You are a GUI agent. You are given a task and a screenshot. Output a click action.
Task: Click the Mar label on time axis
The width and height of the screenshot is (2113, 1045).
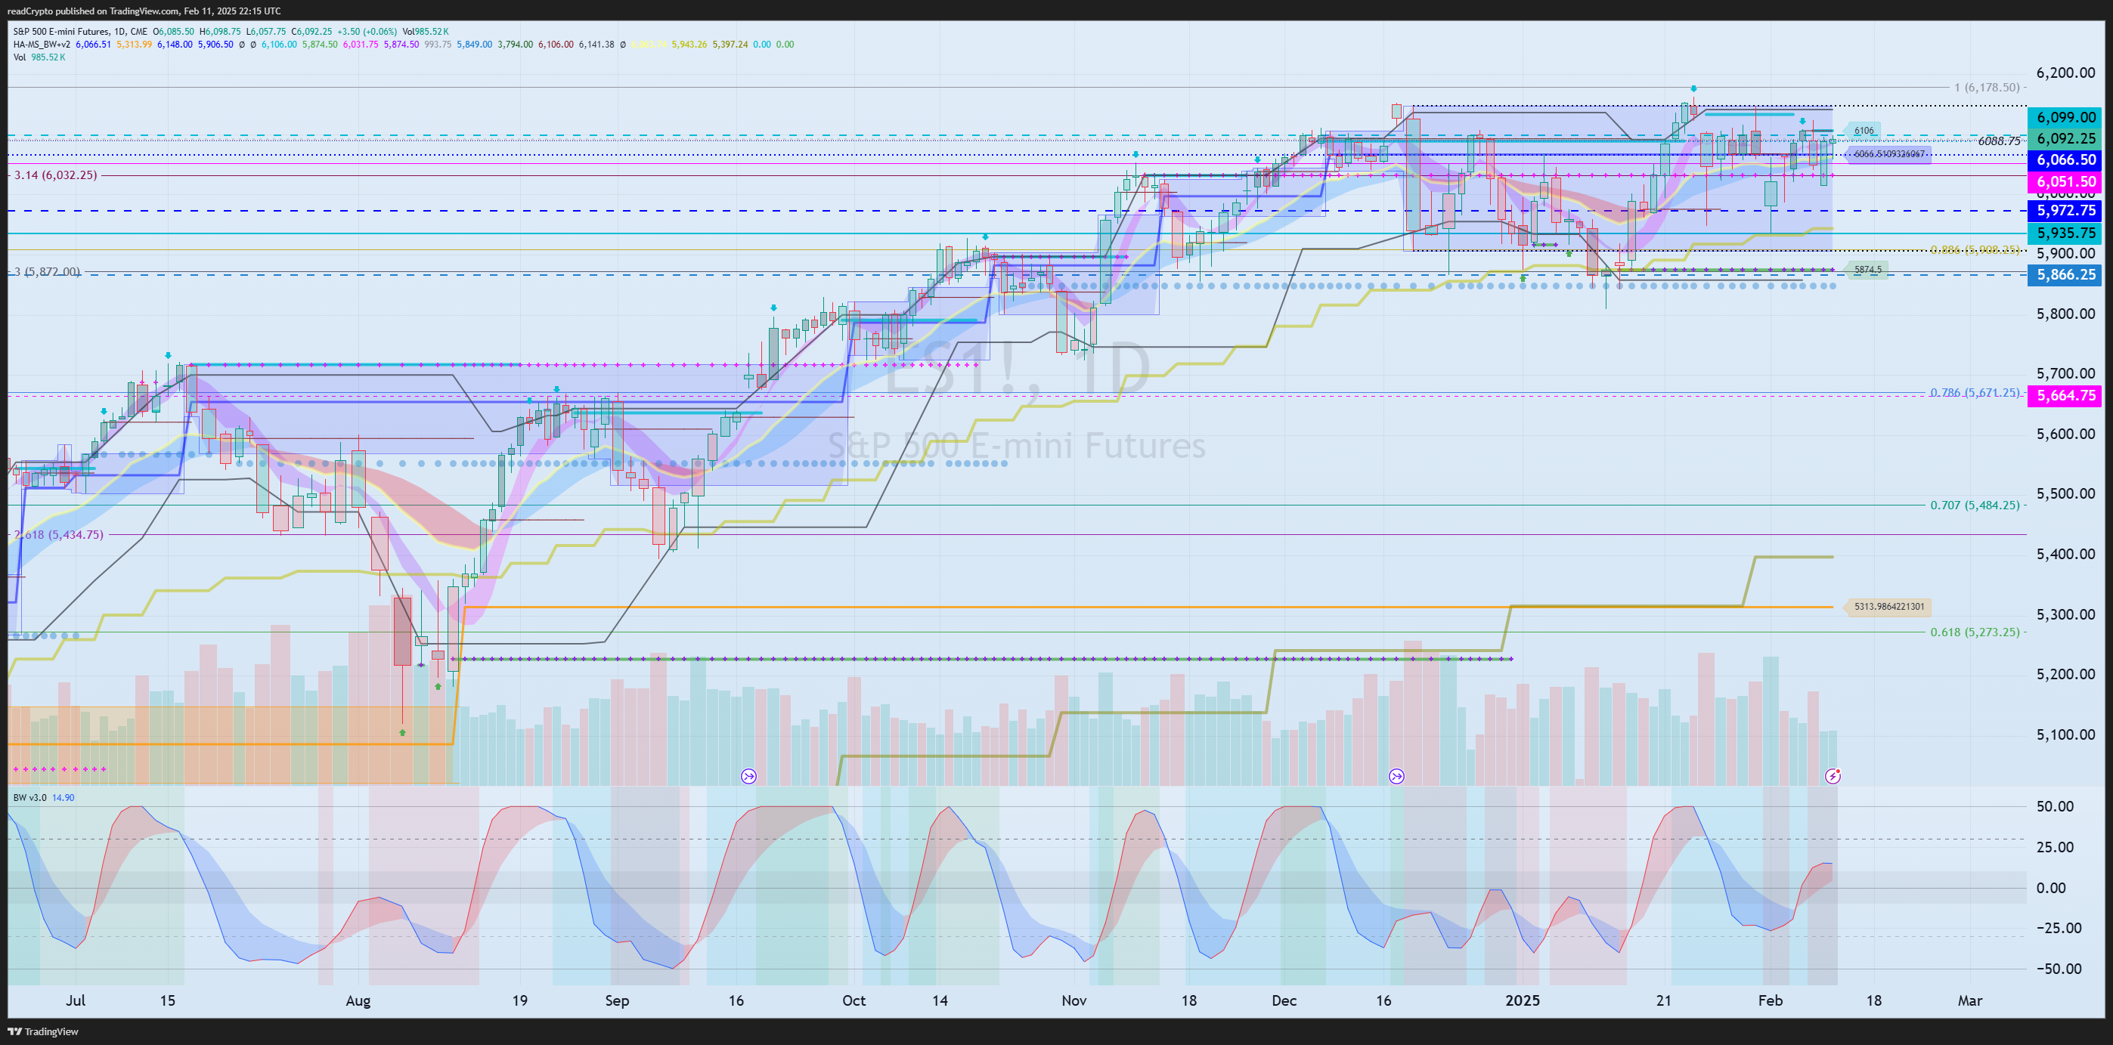point(1969,1000)
